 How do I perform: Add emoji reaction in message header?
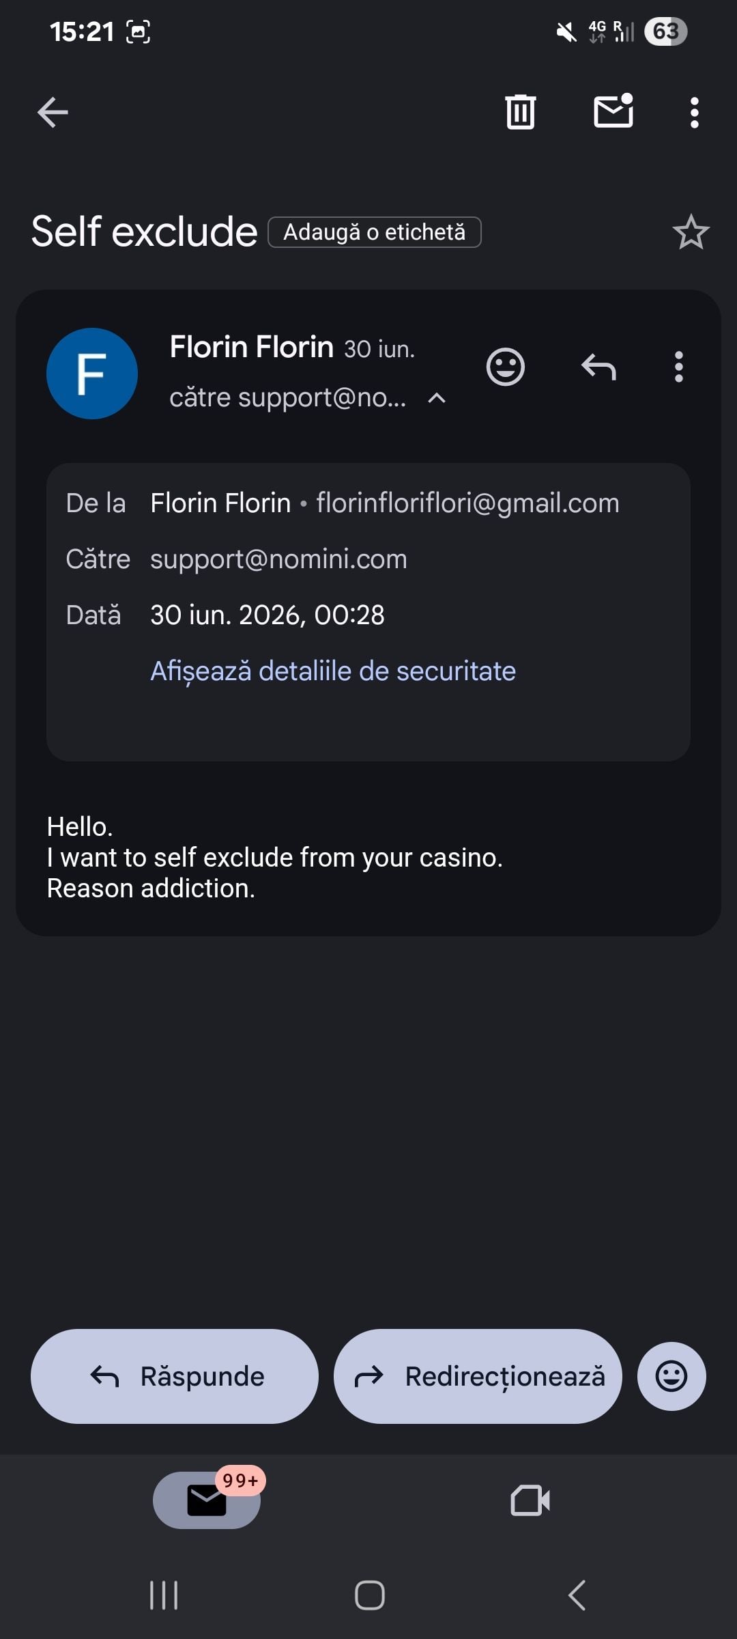[x=506, y=367]
